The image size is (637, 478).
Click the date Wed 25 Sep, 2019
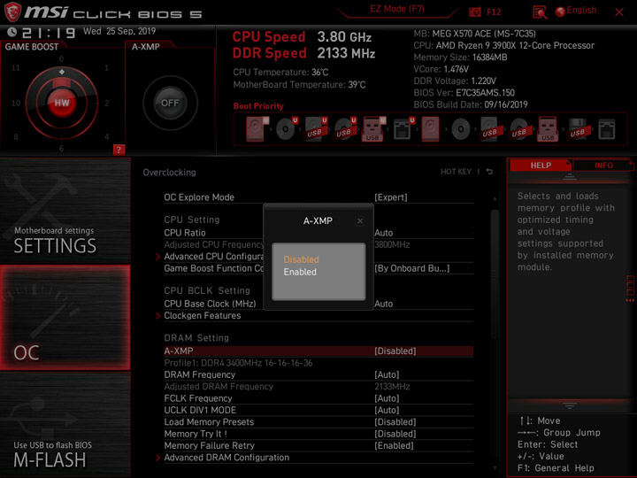pyautogui.click(x=119, y=31)
